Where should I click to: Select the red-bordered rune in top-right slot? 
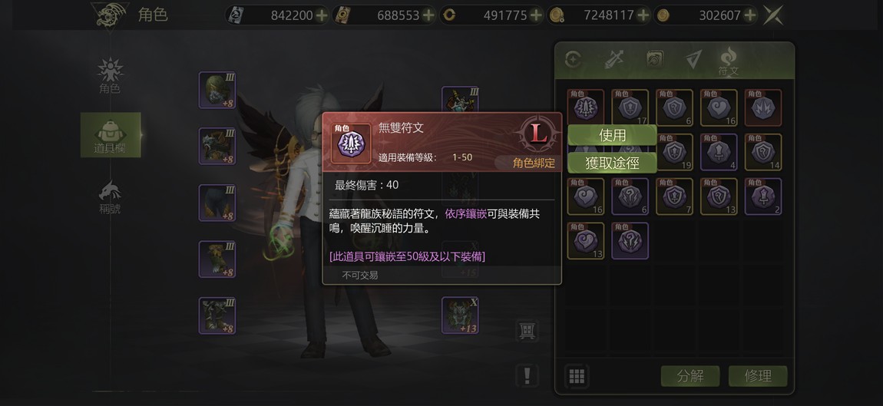point(763,107)
